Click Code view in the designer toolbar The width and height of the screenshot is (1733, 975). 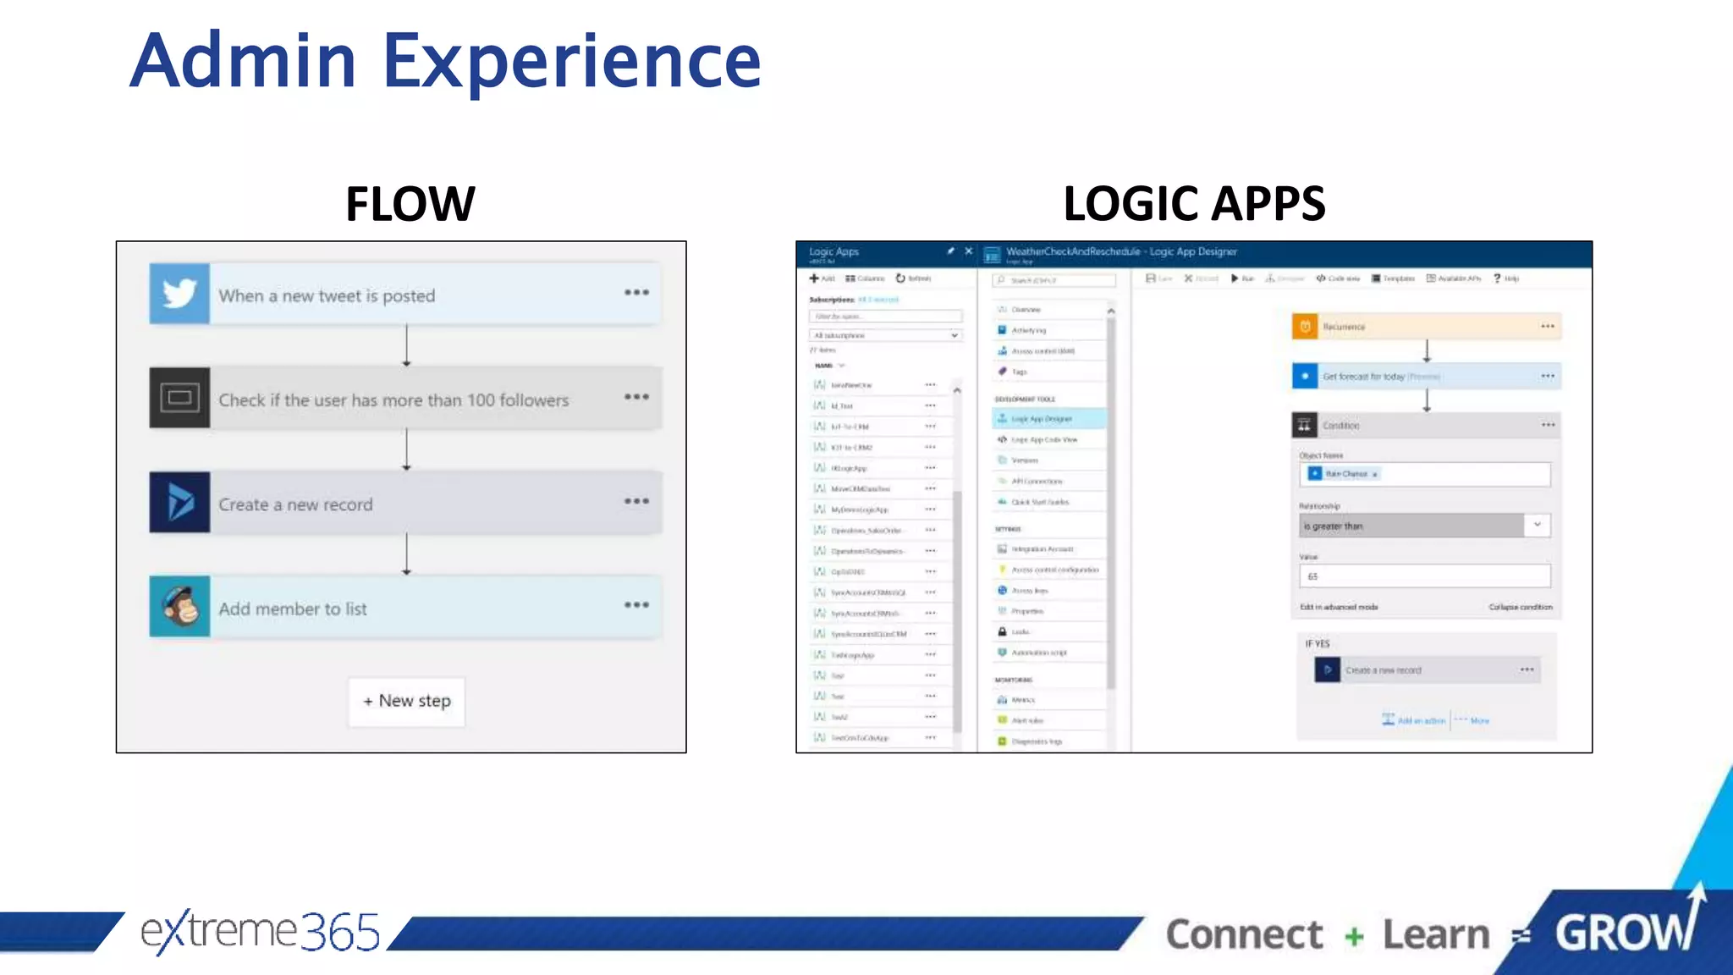point(1338,278)
